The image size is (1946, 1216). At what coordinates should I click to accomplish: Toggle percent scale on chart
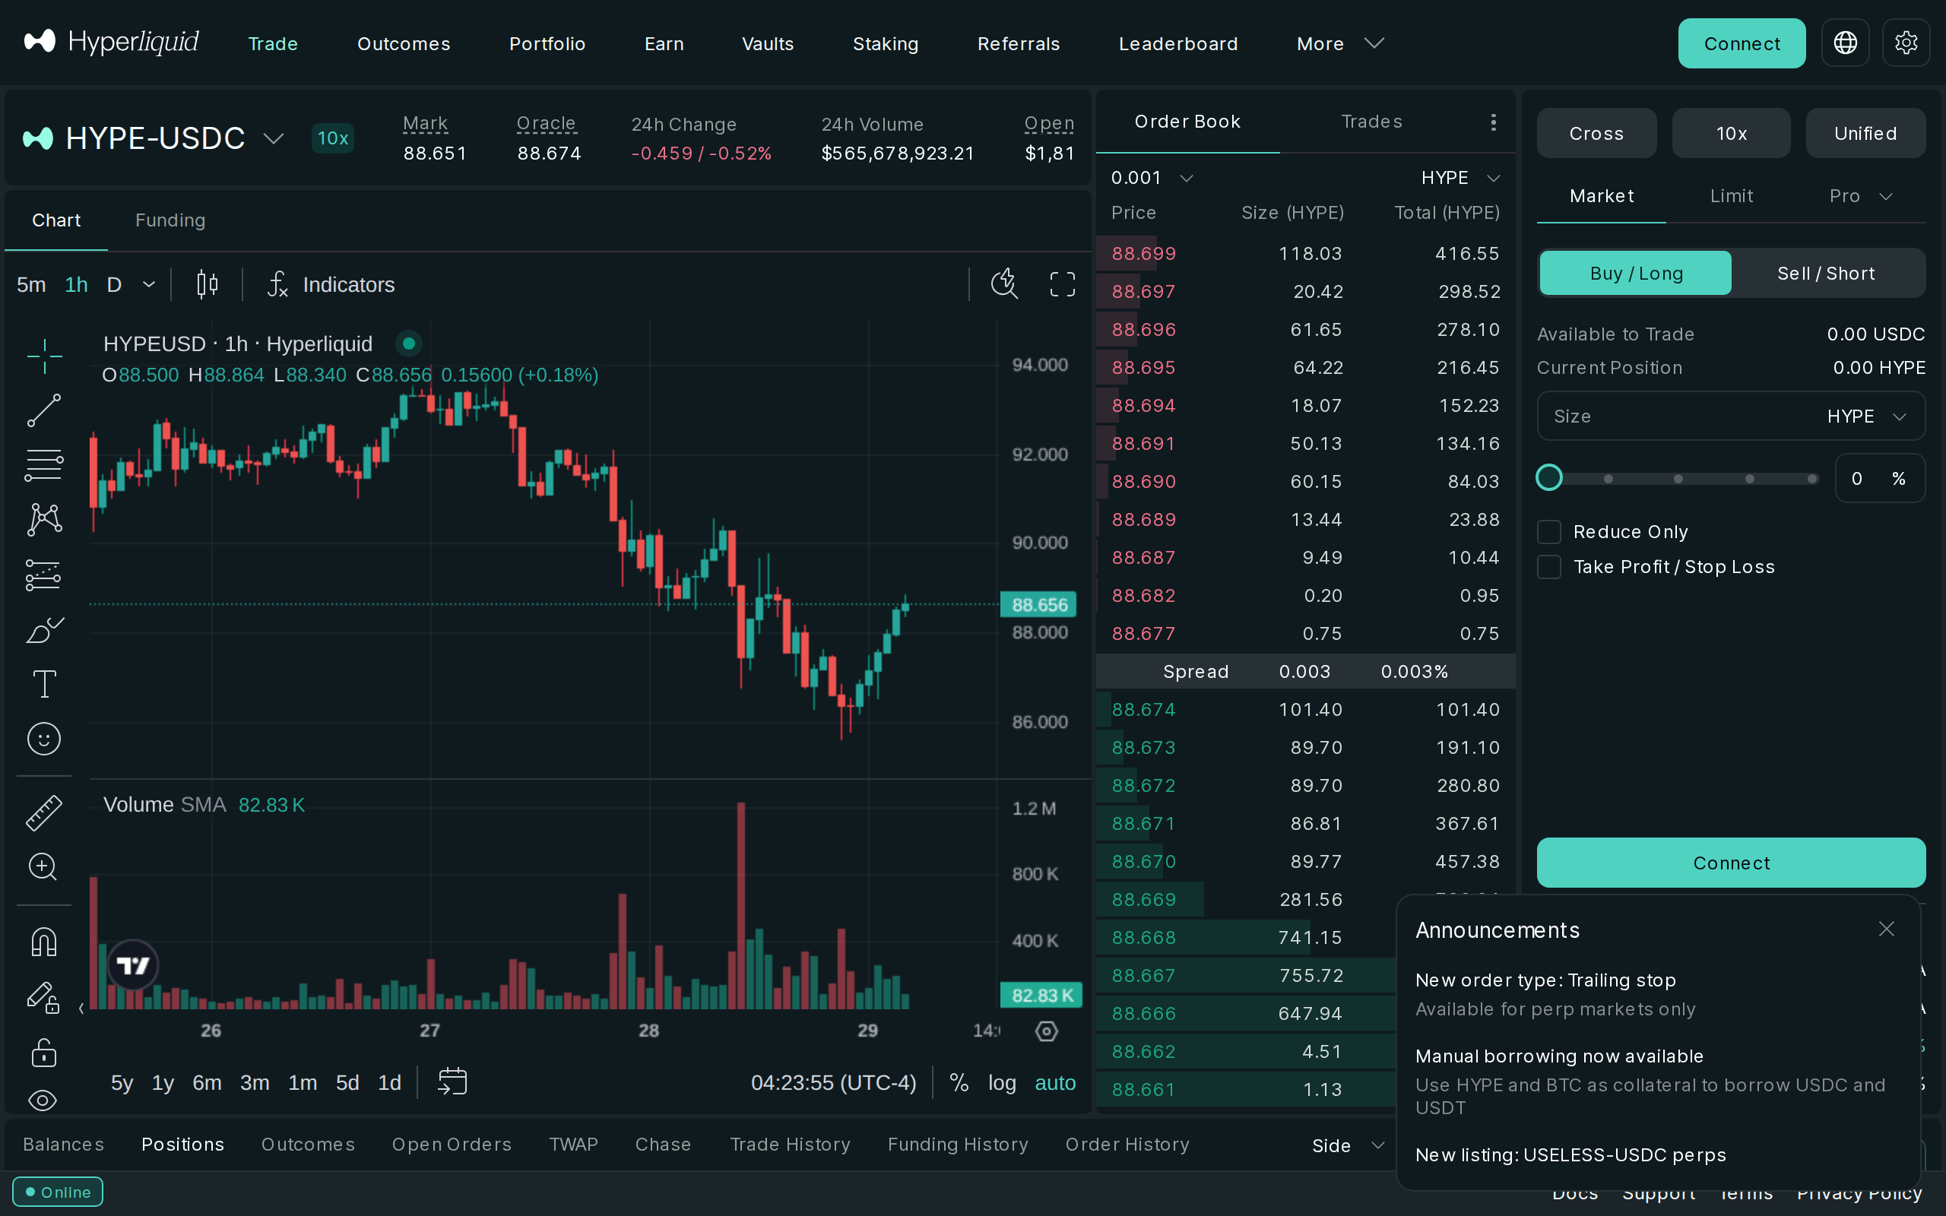[959, 1082]
